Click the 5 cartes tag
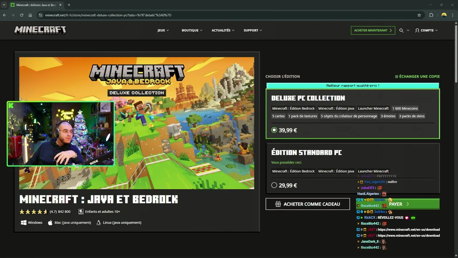 pos(278,116)
